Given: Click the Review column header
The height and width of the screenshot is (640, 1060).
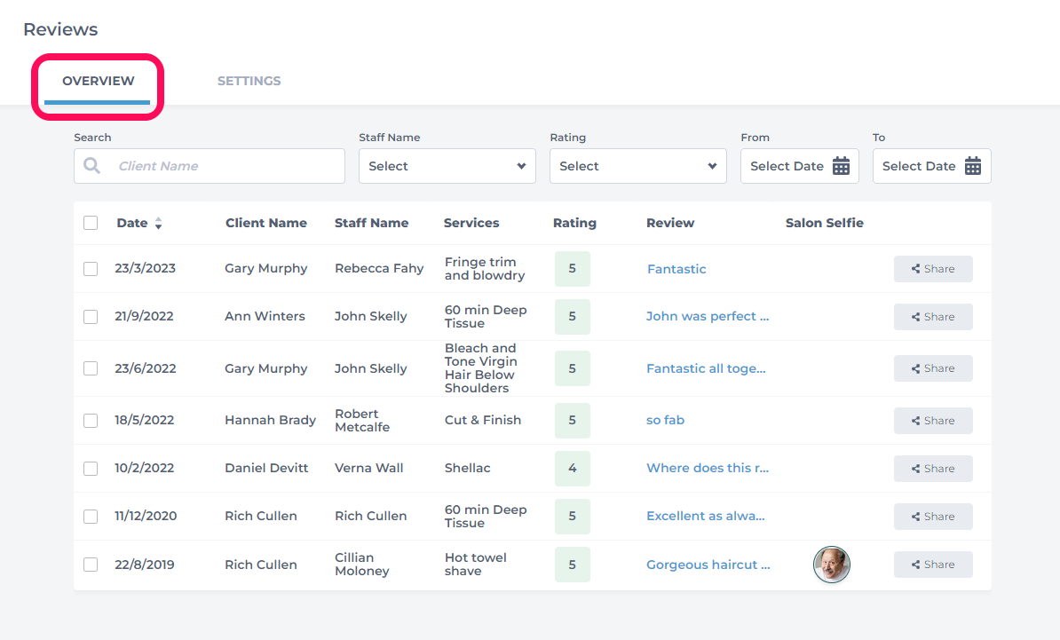Looking at the screenshot, I should 670,223.
